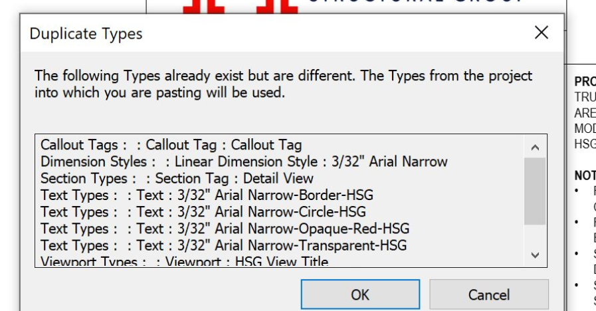Image resolution: width=596 pixels, height=311 pixels.
Task: Click the list scrollbar up arrow
Action: point(536,147)
